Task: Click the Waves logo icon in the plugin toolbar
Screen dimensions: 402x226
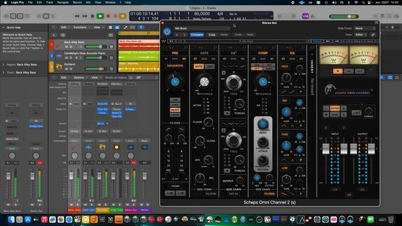Action: coord(163,41)
